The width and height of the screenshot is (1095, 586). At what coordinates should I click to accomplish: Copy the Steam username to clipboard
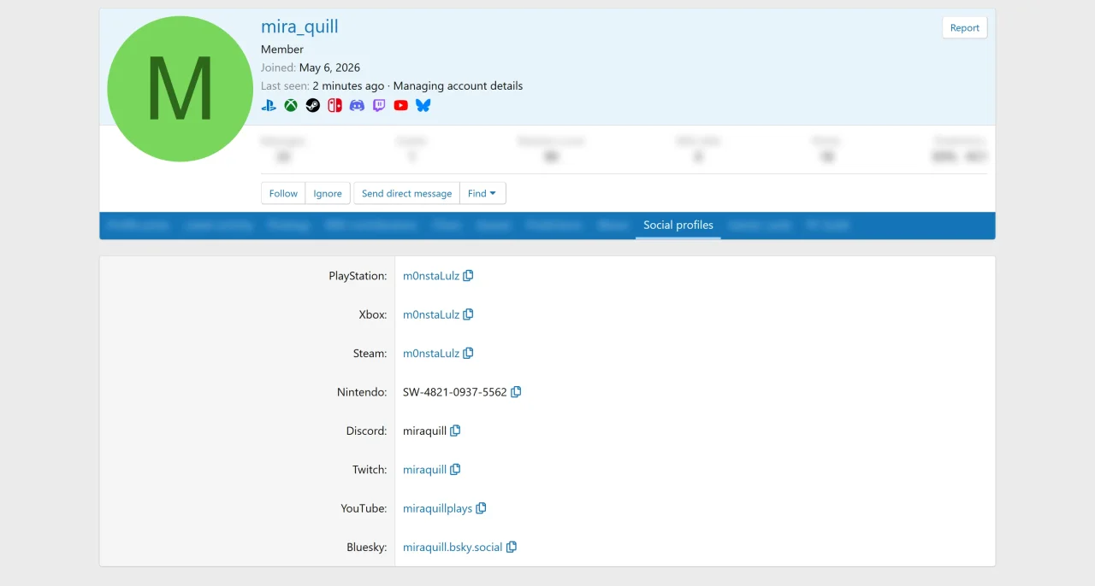coord(468,353)
